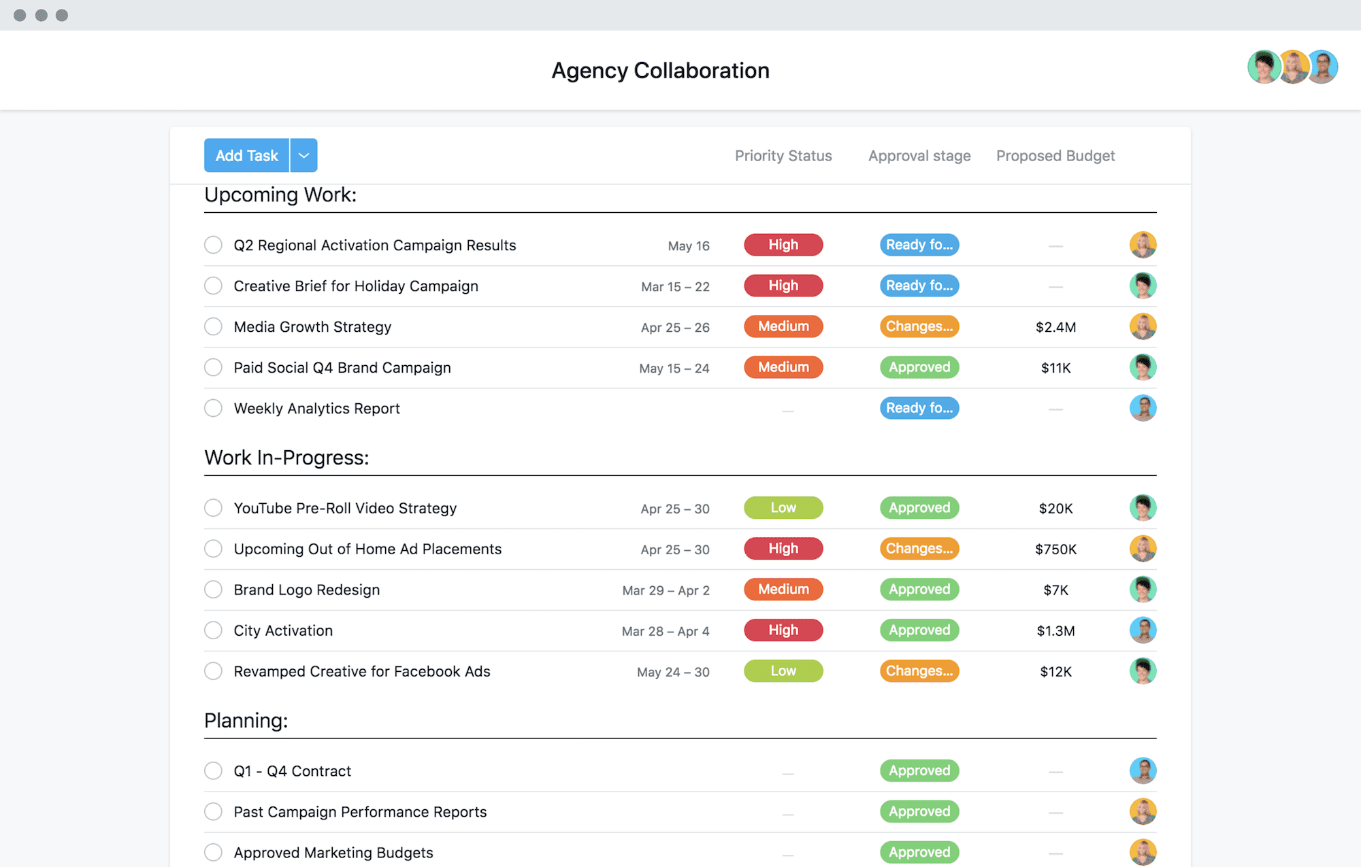
Task: Click the Add Task button
Action: click(245, 154)
